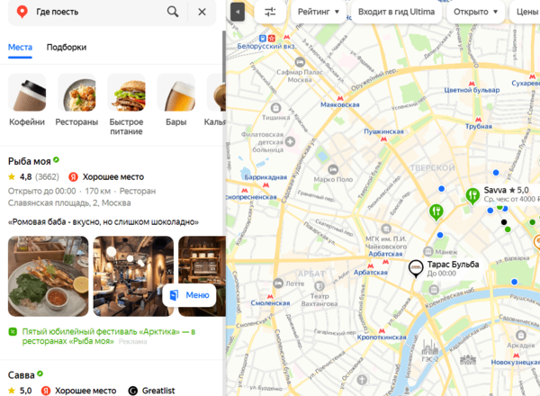Choose the Быстрое питание burger icon
The height and width of the screenshot is (396, 540).
click(126, 93)
